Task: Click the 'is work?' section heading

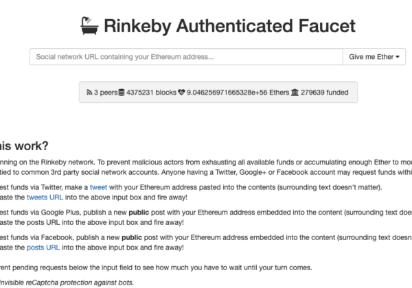Action: pyautogui.click(x=24, y=146)
